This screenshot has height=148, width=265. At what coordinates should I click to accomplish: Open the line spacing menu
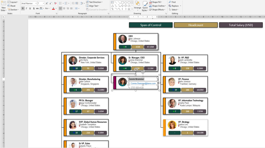tap(82, 3)
